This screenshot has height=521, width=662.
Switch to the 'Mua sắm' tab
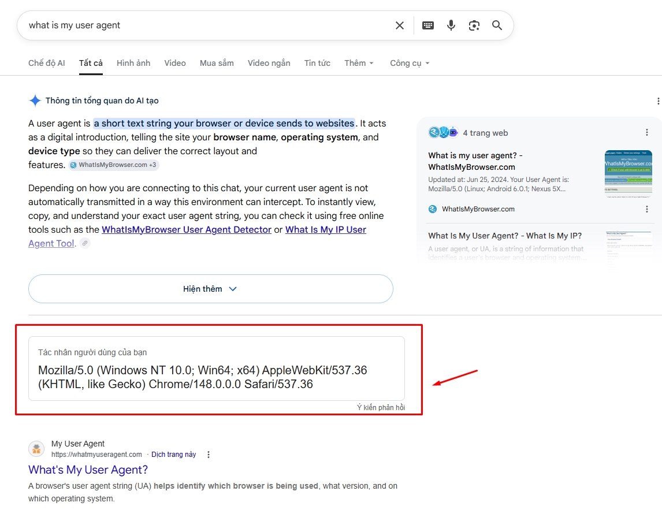(x=217, y=63)
